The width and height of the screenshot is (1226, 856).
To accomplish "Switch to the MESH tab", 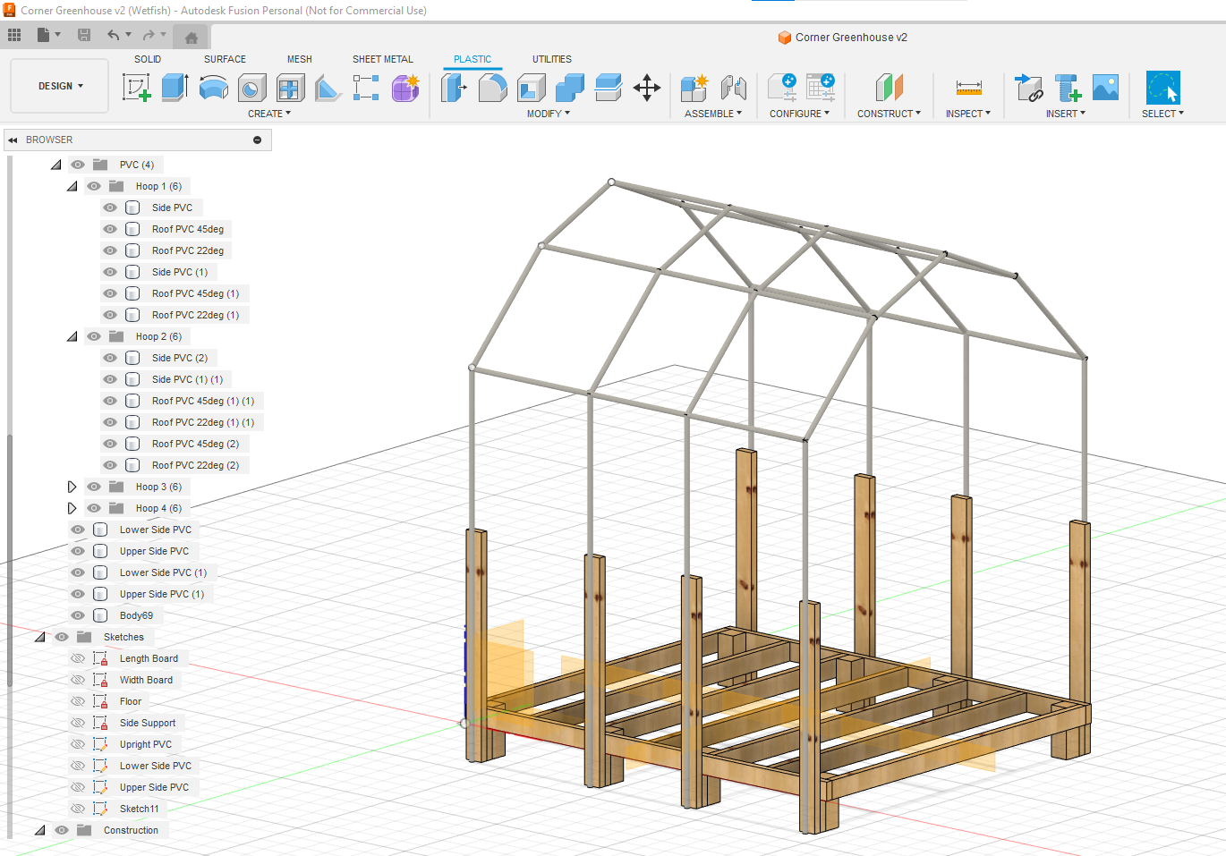I will click(x=300, y=59).
